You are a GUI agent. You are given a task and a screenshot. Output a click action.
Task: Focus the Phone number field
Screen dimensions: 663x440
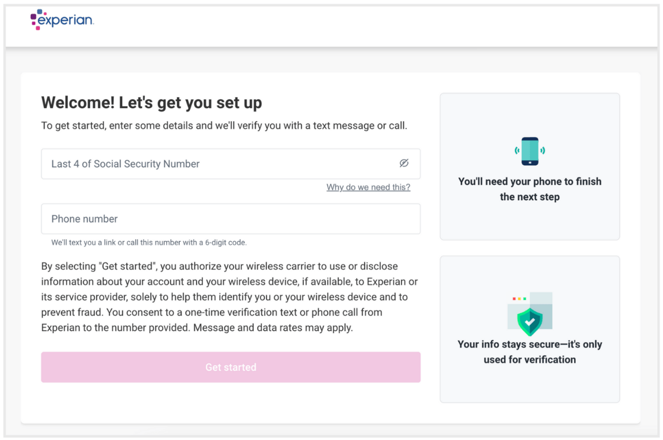coord(230,219)
